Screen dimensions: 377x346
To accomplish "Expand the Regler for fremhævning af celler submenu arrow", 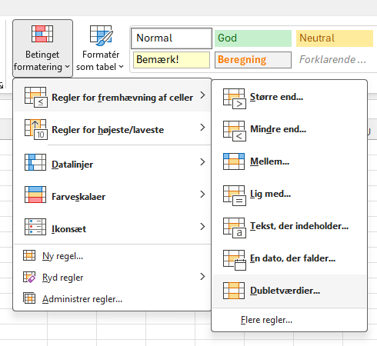I will tap(202, 95).
